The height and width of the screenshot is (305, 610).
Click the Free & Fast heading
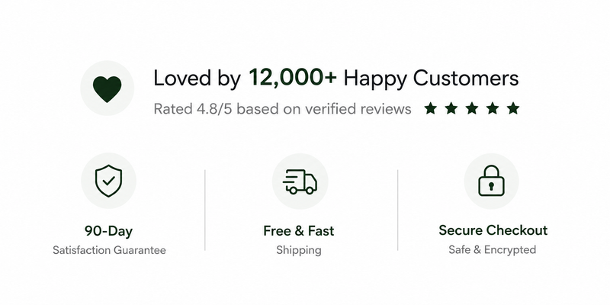point(299,231)
